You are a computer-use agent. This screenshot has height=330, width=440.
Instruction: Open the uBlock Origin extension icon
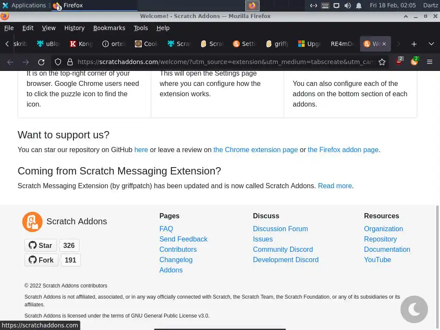(x=399, y=61)
